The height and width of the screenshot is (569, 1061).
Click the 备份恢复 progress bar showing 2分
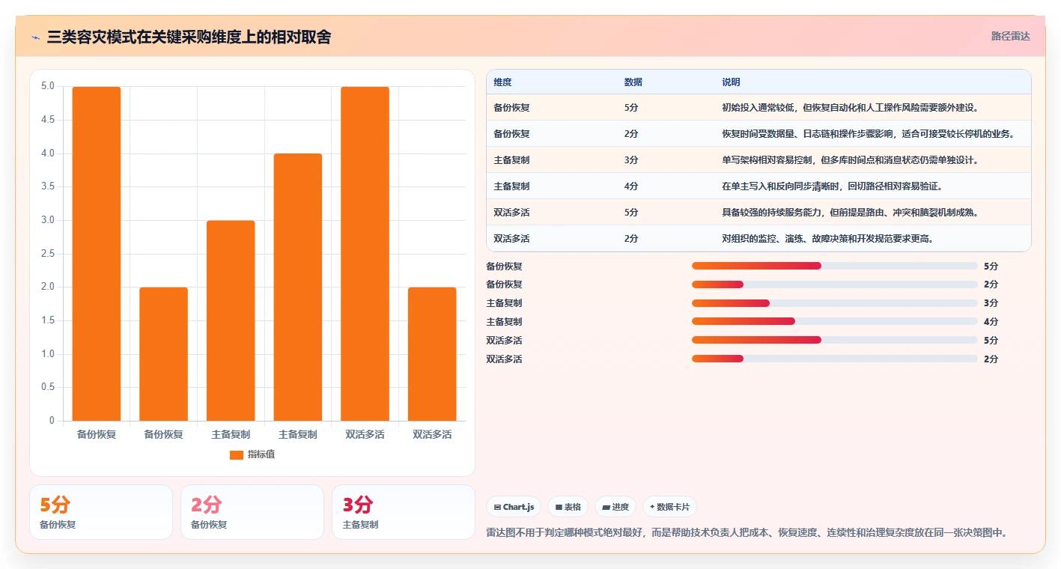coord(834,284)
